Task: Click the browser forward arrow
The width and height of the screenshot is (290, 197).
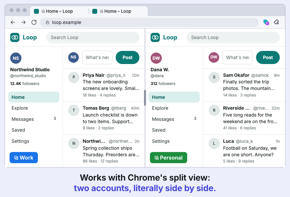Action: click(23, 22)
